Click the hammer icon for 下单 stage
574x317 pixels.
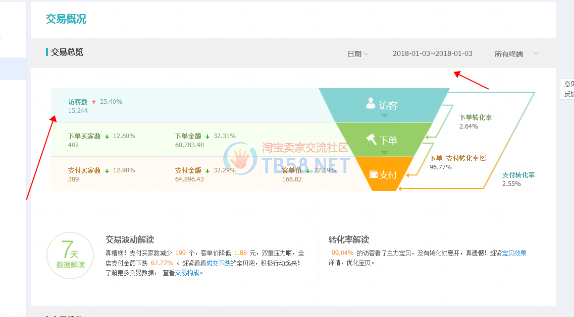pos(372,139)
